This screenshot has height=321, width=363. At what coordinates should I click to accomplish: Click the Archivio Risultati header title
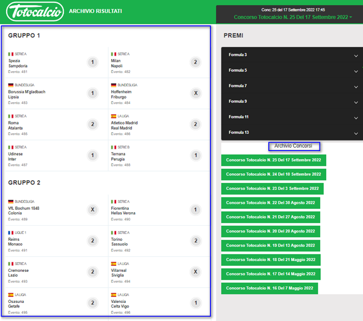click(95, 11)
